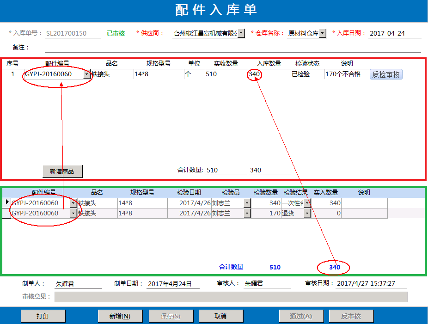Click the 检验结果 column header in lower grid
Image resolution: width=428 pixels, height=324 pixels.
[296, 192]
